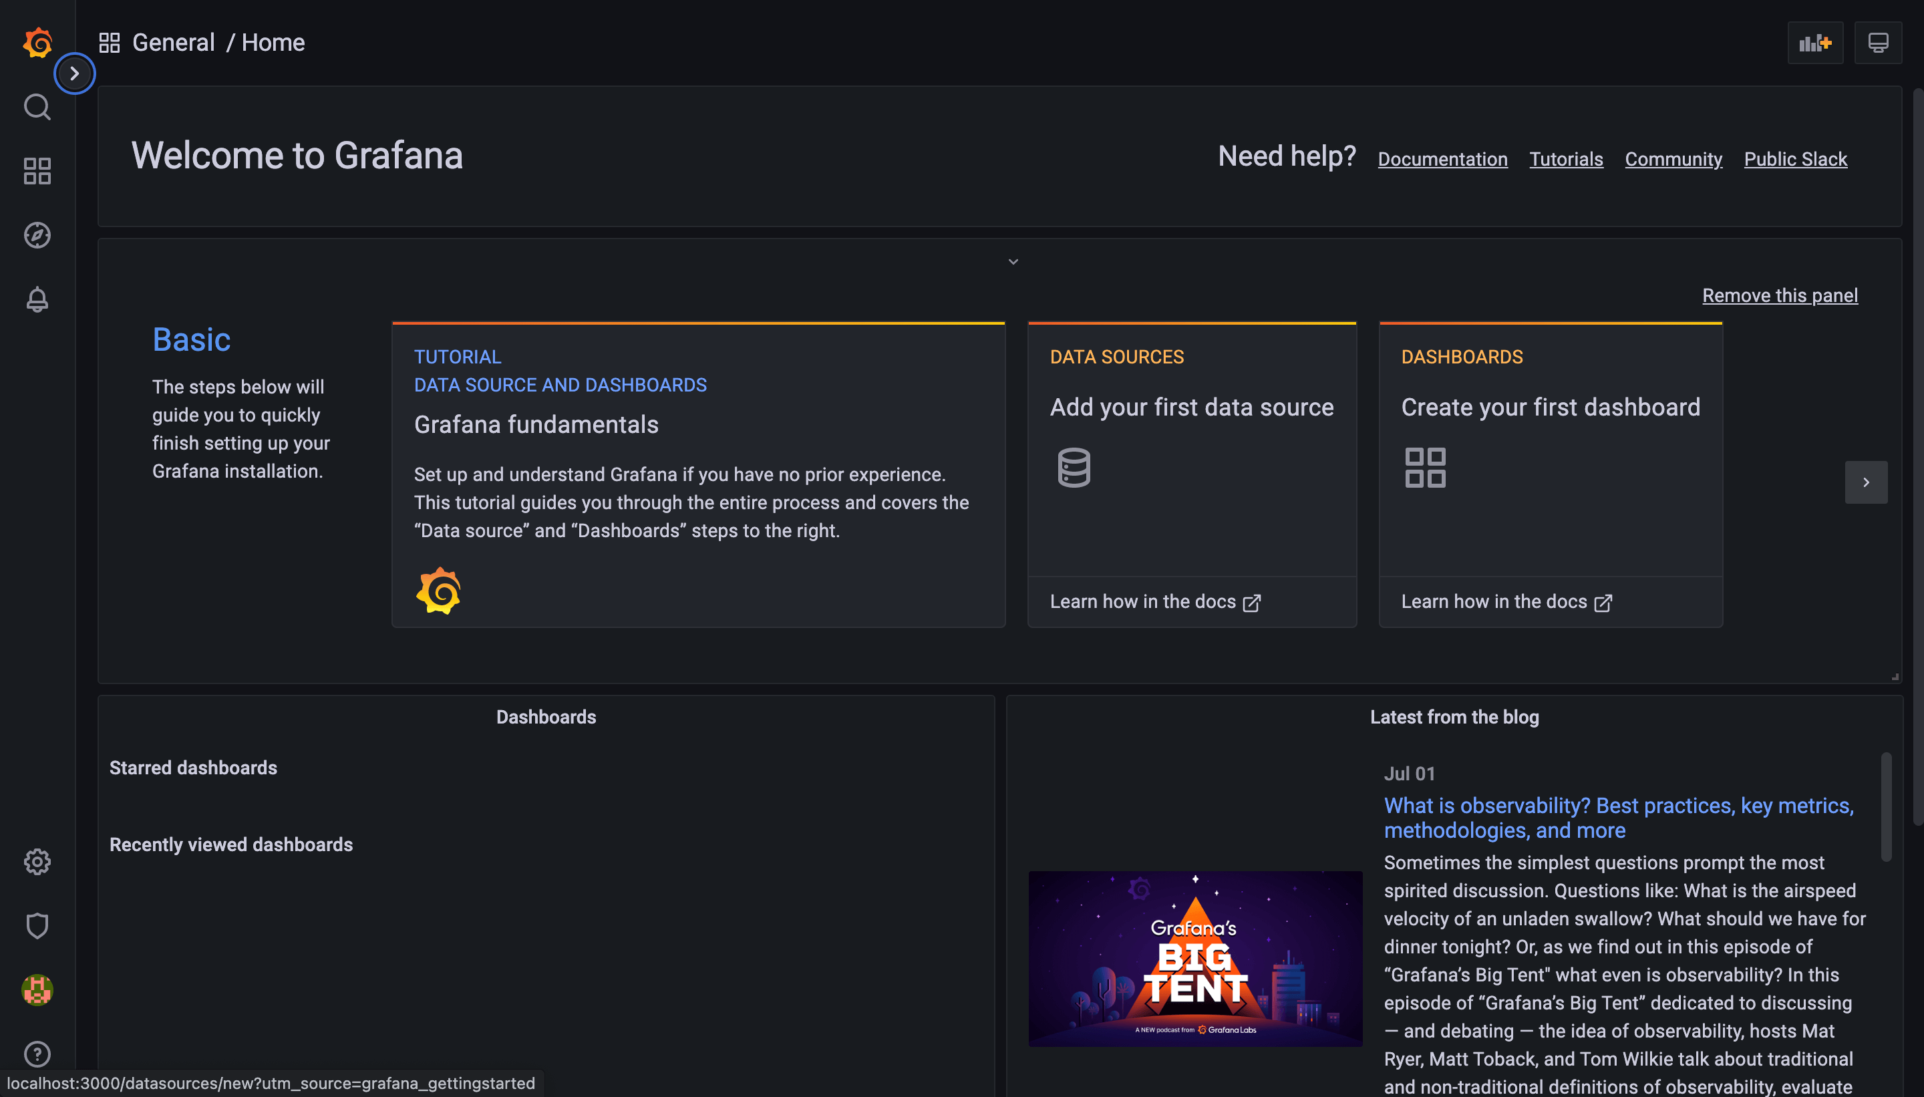Open the Search dashboards magnifier icon
The height and width of the screenshot is (1097, 1924).
(x=37, y=107)
